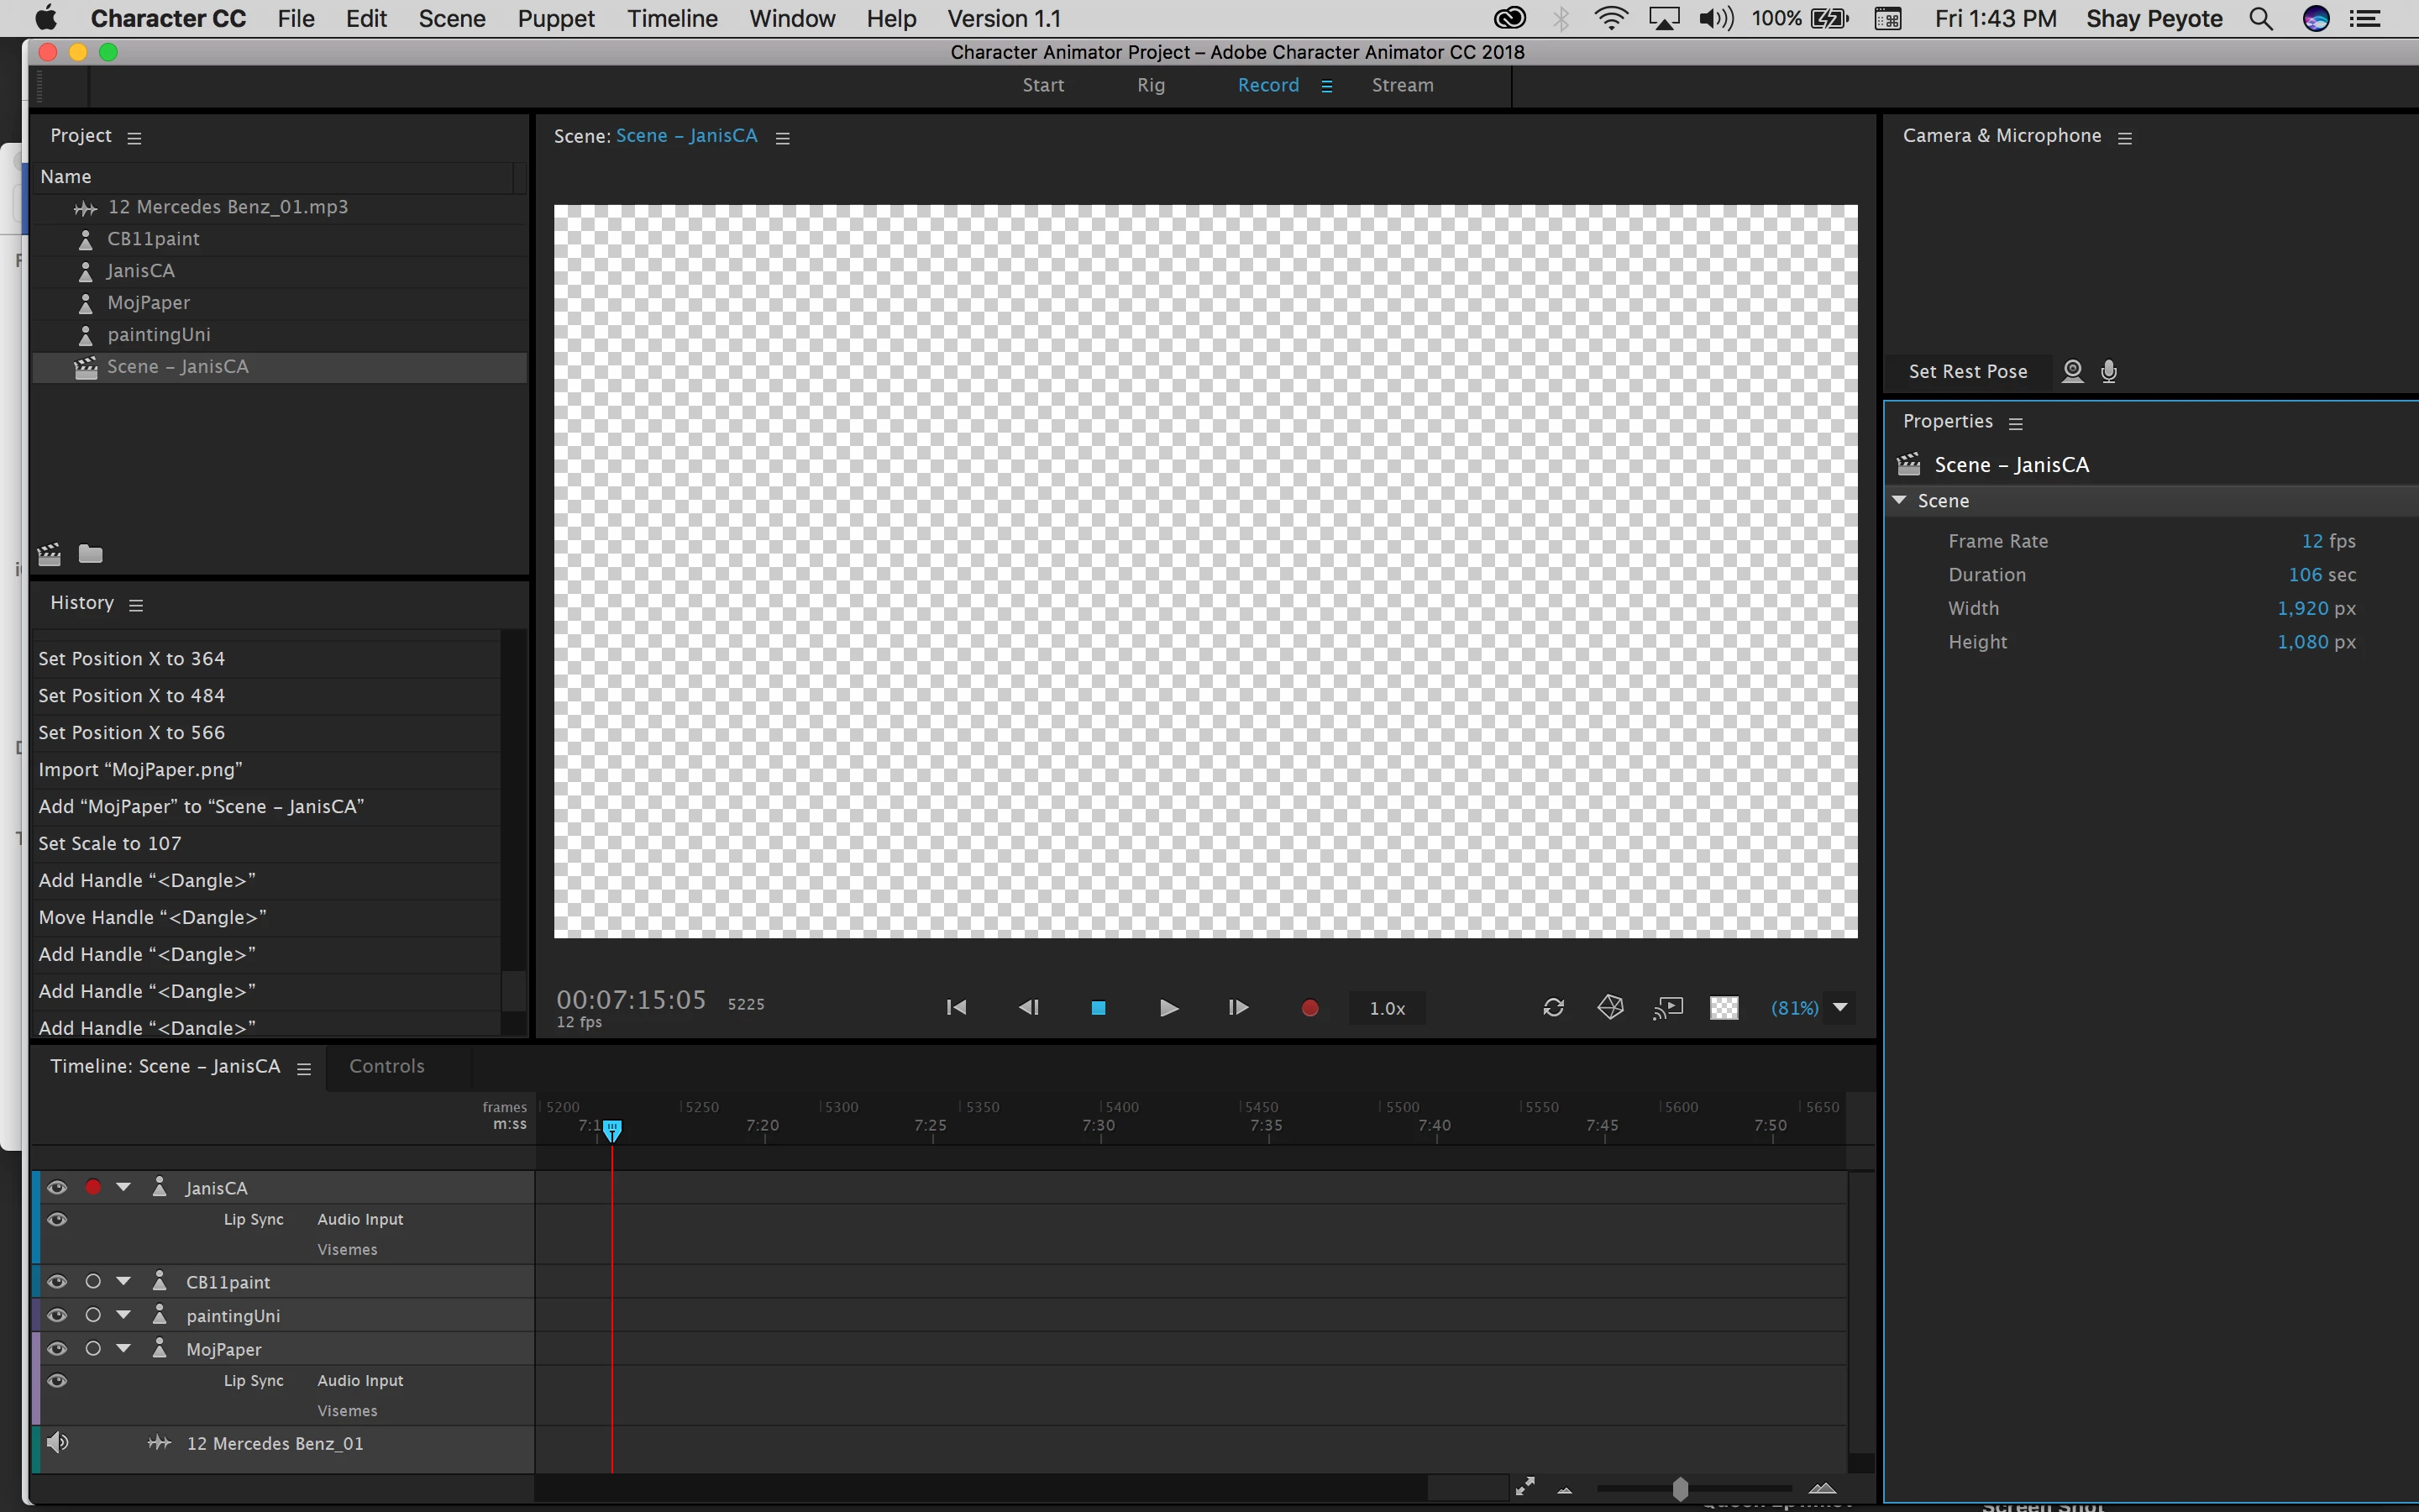Toggle the transparency grid background icon
The height and width of the screenshot is (1512, 2419).
tap(1724, 1008)
